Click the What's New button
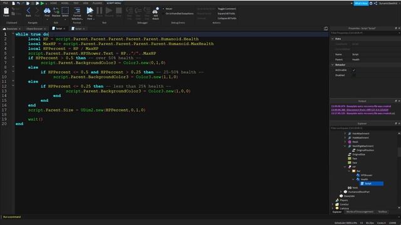The height and width of the screenshot is (225, 401). 361,3
